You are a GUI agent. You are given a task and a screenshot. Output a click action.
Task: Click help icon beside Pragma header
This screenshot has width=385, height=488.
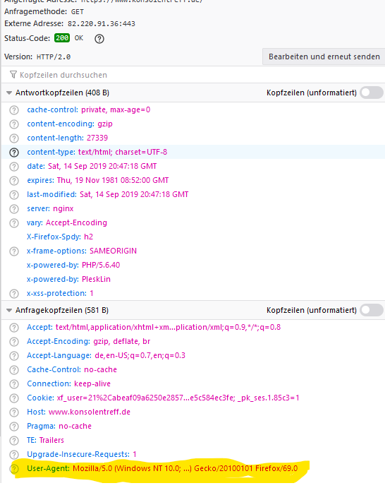(x=14, y=427)
